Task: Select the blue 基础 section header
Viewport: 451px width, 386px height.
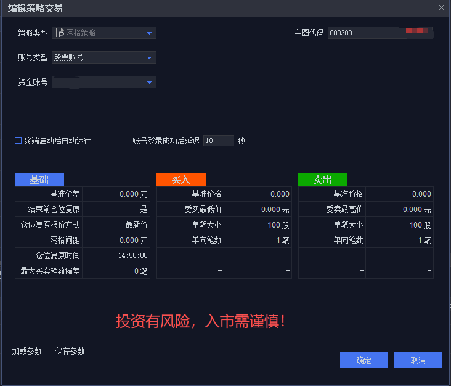Action: [x=39, y=179]
